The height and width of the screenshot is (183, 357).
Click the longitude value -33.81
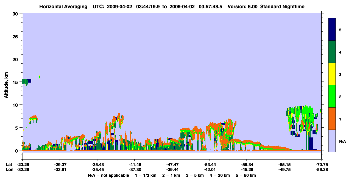pyautogui.click(x=60, y=170)
